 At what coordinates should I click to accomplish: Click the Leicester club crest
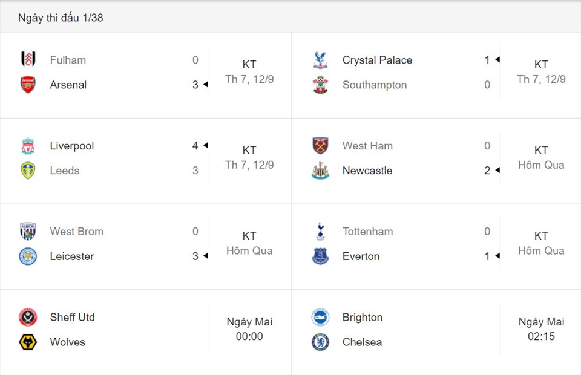pyautogui.click(x=28, y=256)
